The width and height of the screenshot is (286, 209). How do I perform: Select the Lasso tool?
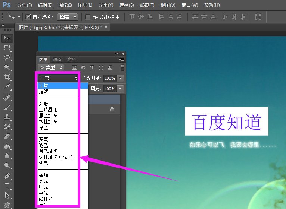tap(7, 58)
